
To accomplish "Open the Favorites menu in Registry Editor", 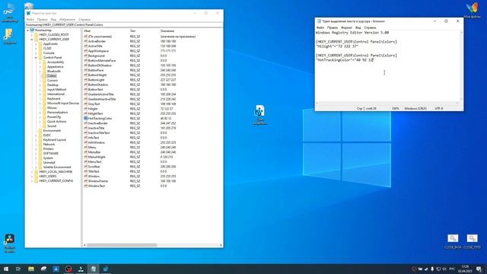I will click(67, 19).
